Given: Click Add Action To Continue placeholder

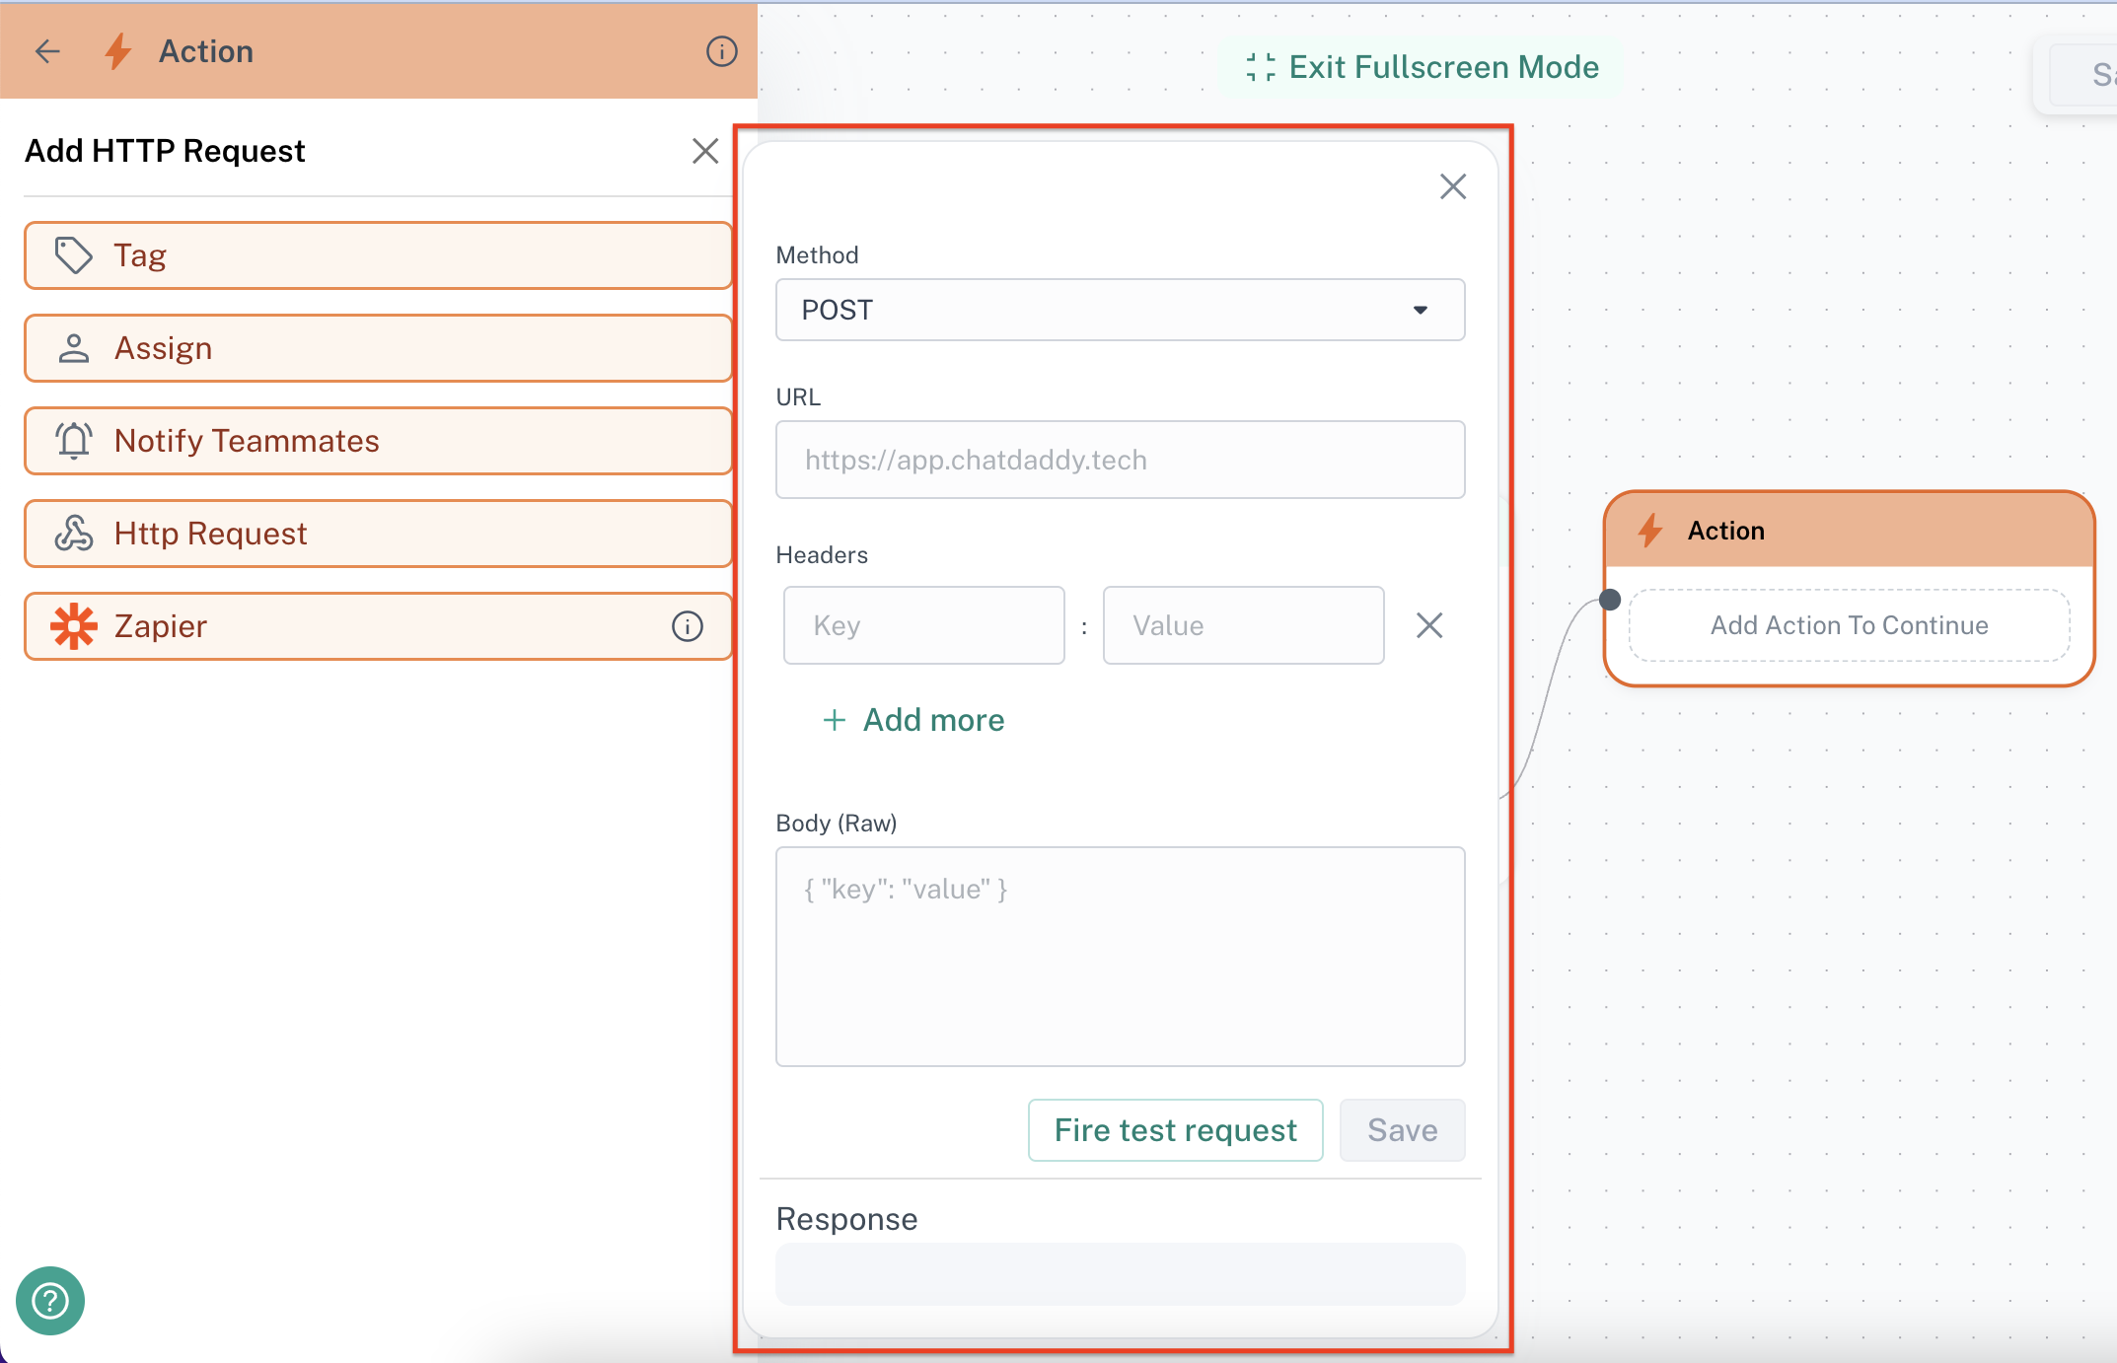Looking at the screenshot, I should (x=1848, y=625).
